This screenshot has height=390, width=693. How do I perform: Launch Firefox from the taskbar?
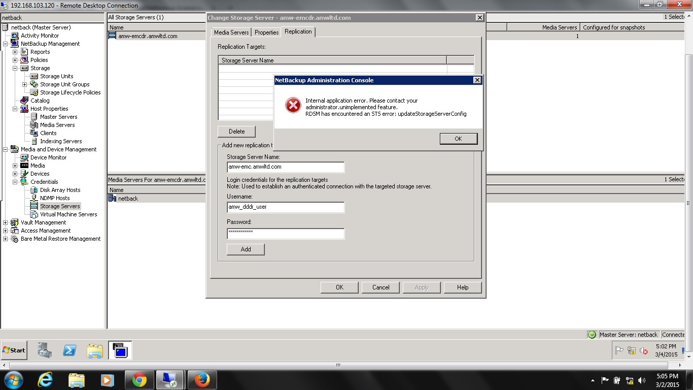click(202, 379)
